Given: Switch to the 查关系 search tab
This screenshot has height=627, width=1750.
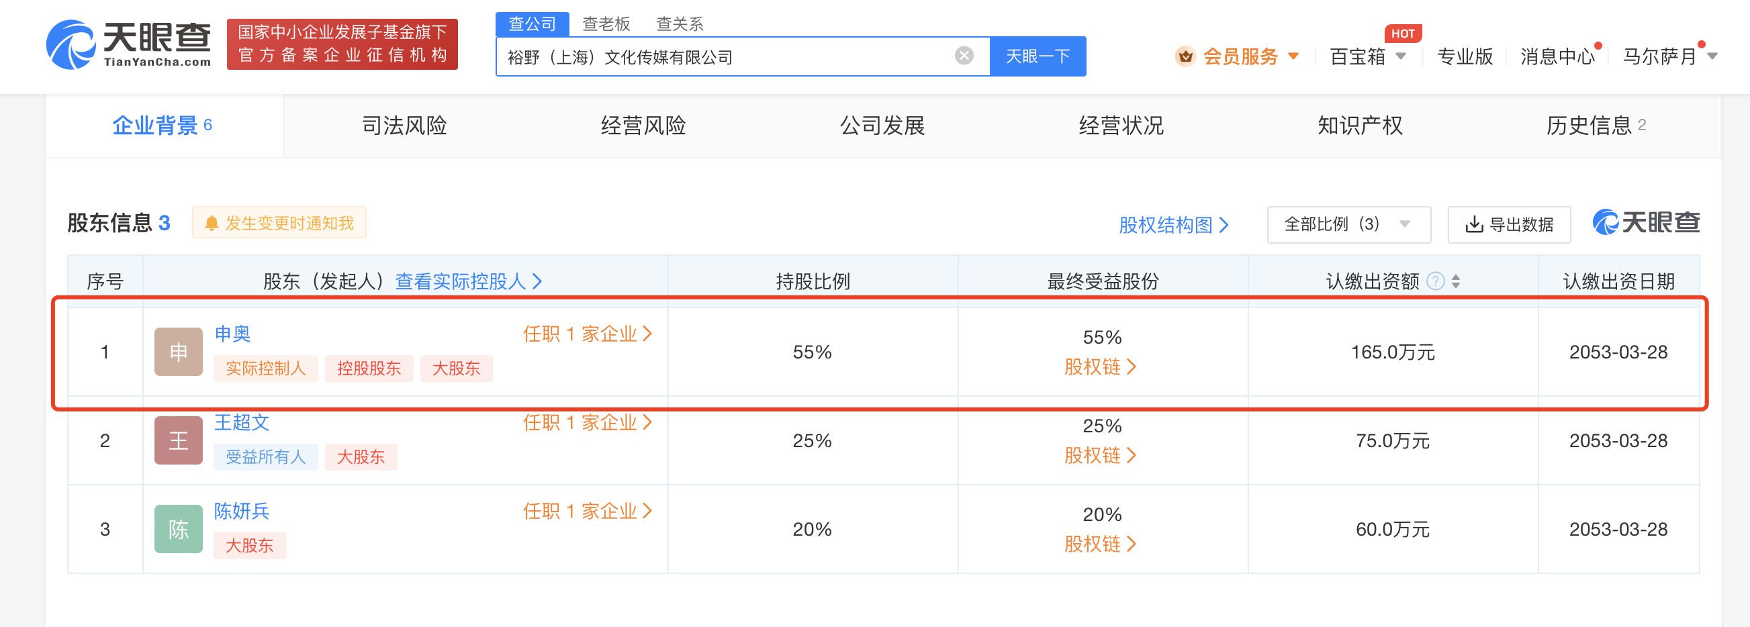Looking at the screenshot, I should coord(680,23).
